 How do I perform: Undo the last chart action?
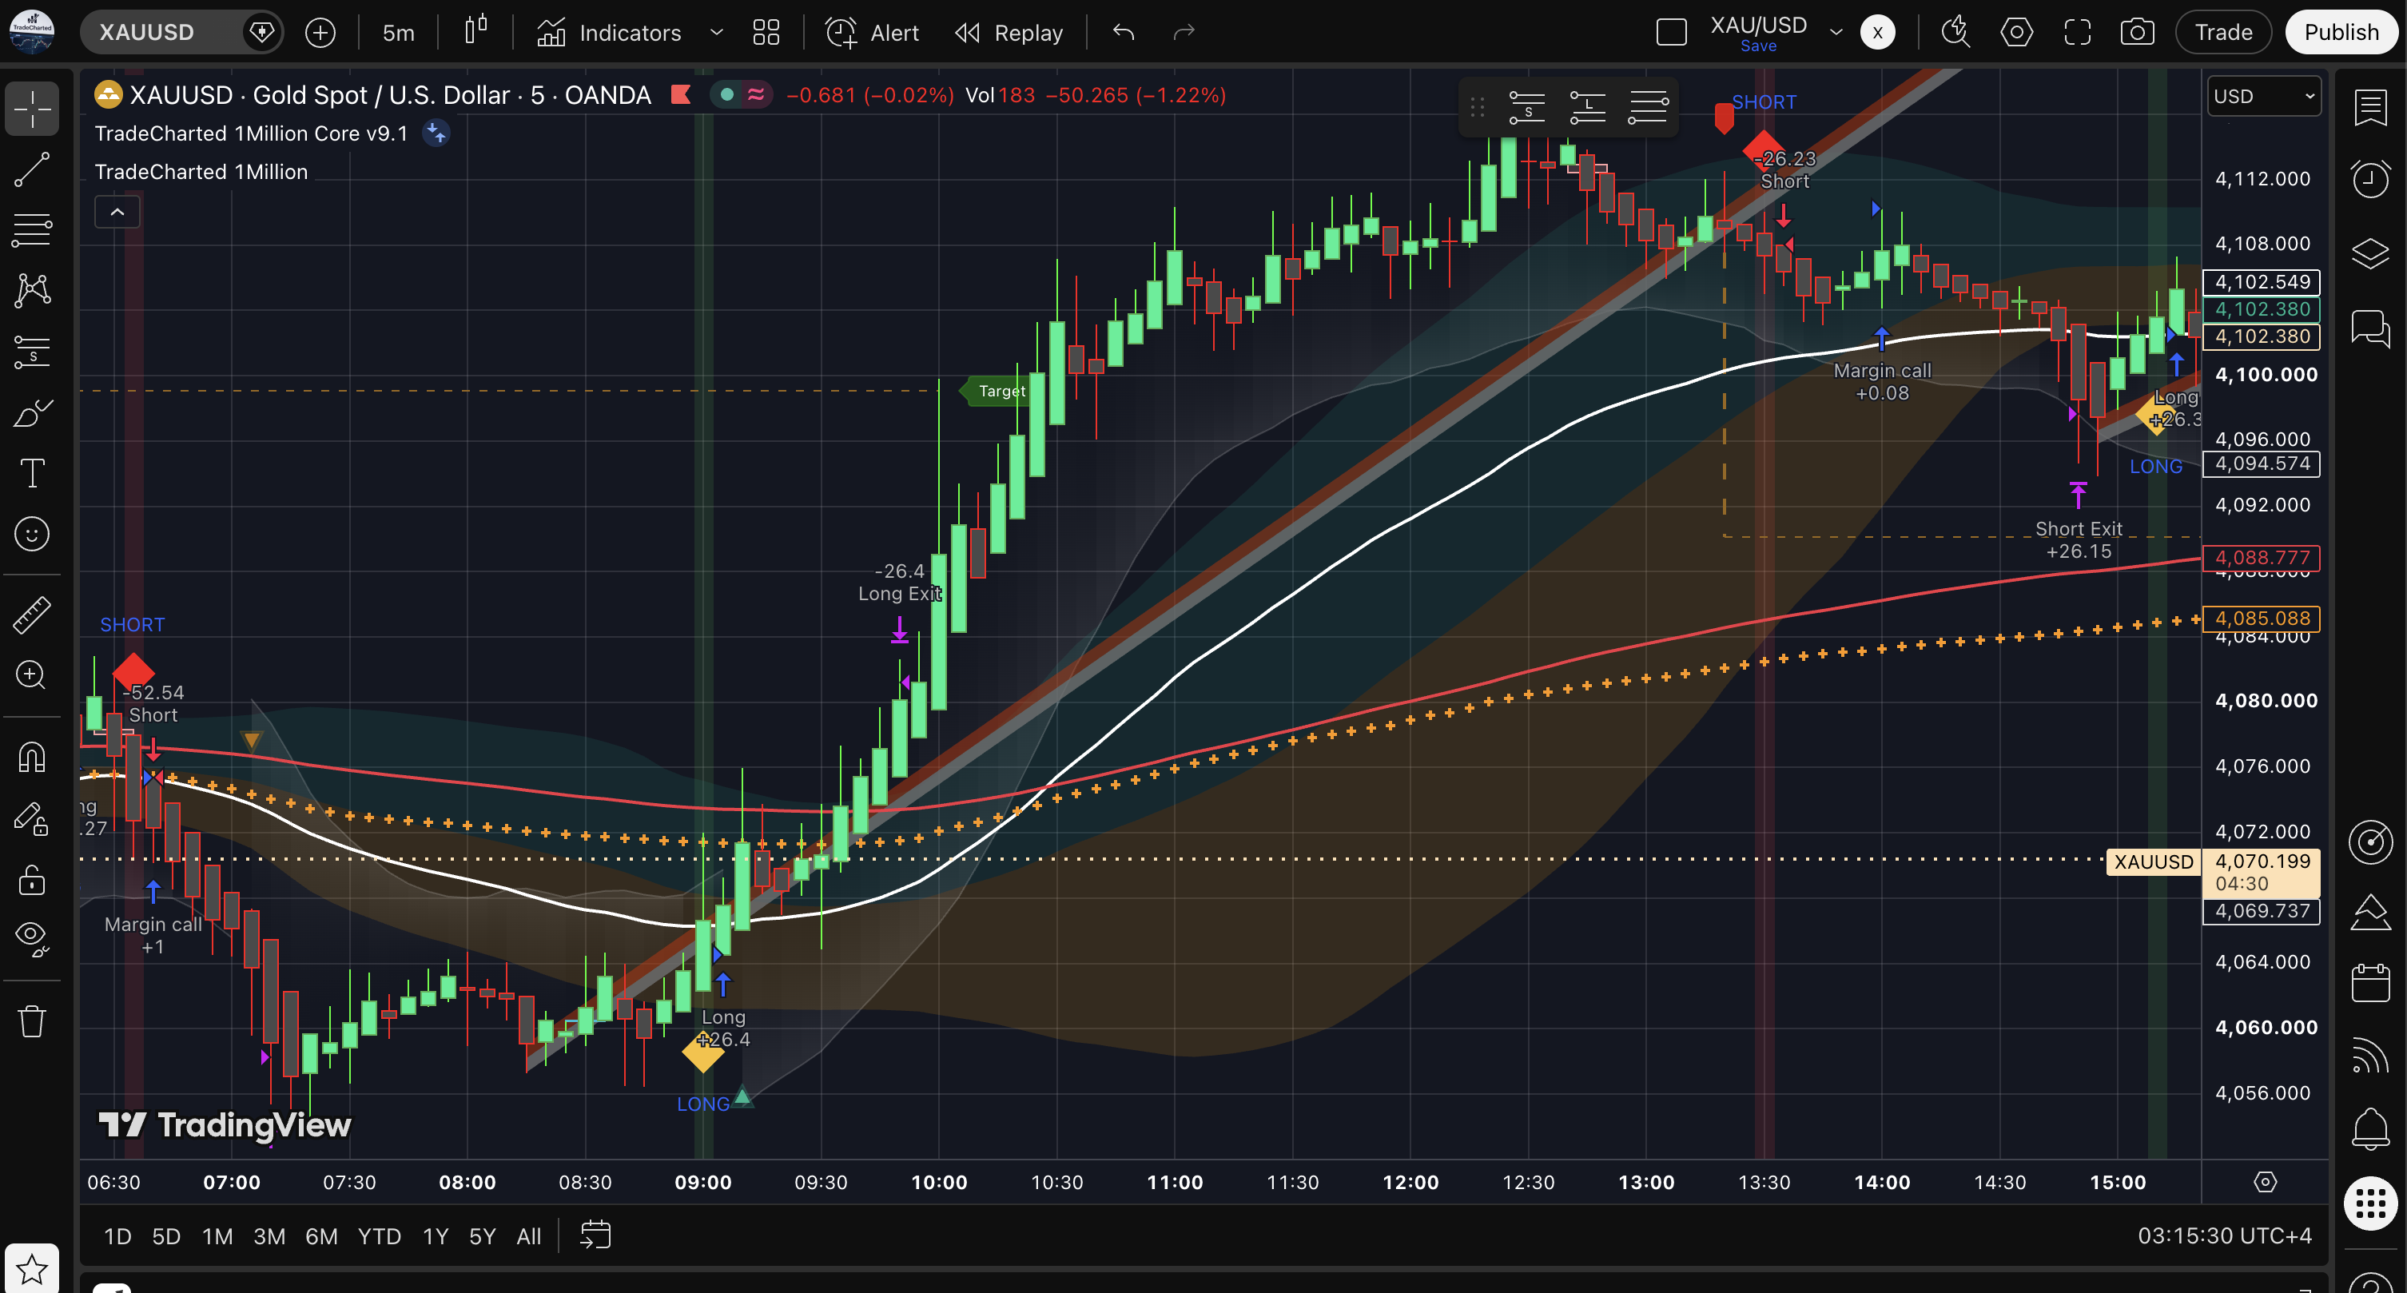point(1123,33)
